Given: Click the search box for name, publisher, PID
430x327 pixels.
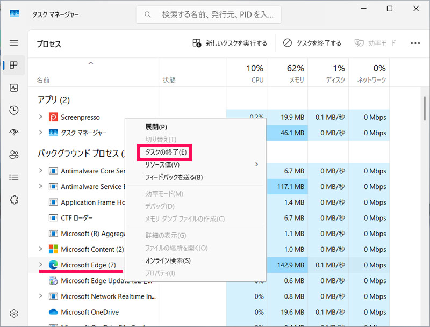Looking at the screenshot, I should click(x=209, y=14).
